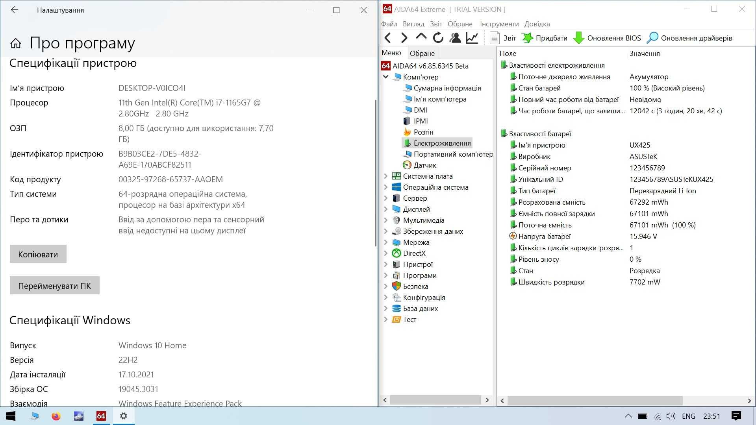Collapse the Комп'ютер tree node
Screen dimensions: 756x425
tap(385, 77)
